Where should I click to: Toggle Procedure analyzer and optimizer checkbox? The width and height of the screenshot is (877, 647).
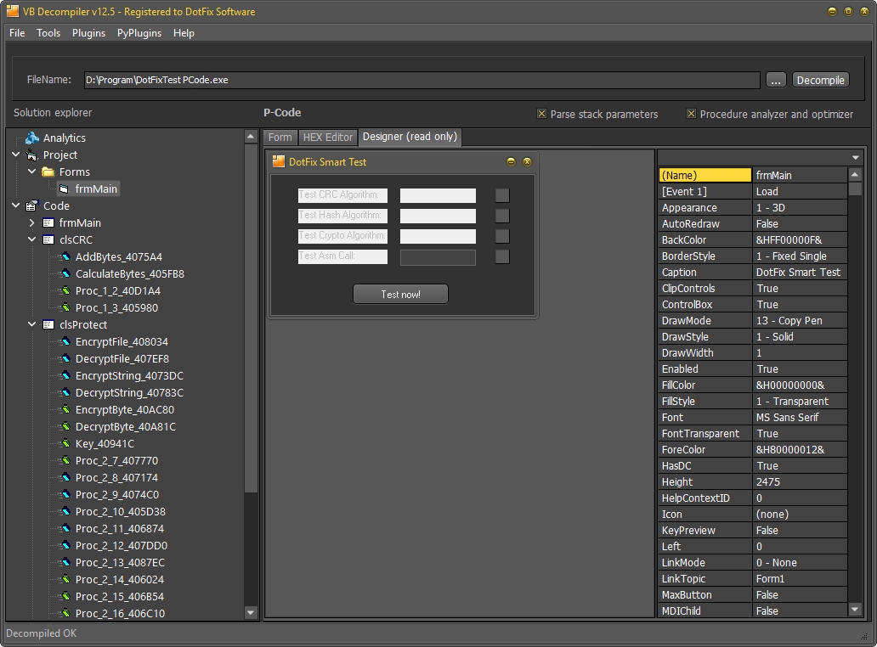[x=691, y=114]
